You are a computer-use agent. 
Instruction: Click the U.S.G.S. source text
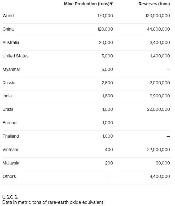[10, 197]
